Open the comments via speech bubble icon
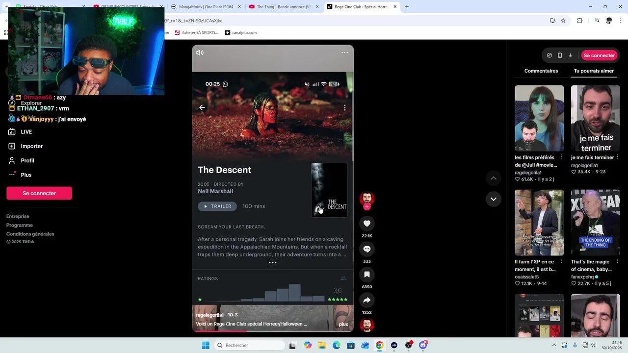This screenshot has width=628, height=353. click(366, 249)
